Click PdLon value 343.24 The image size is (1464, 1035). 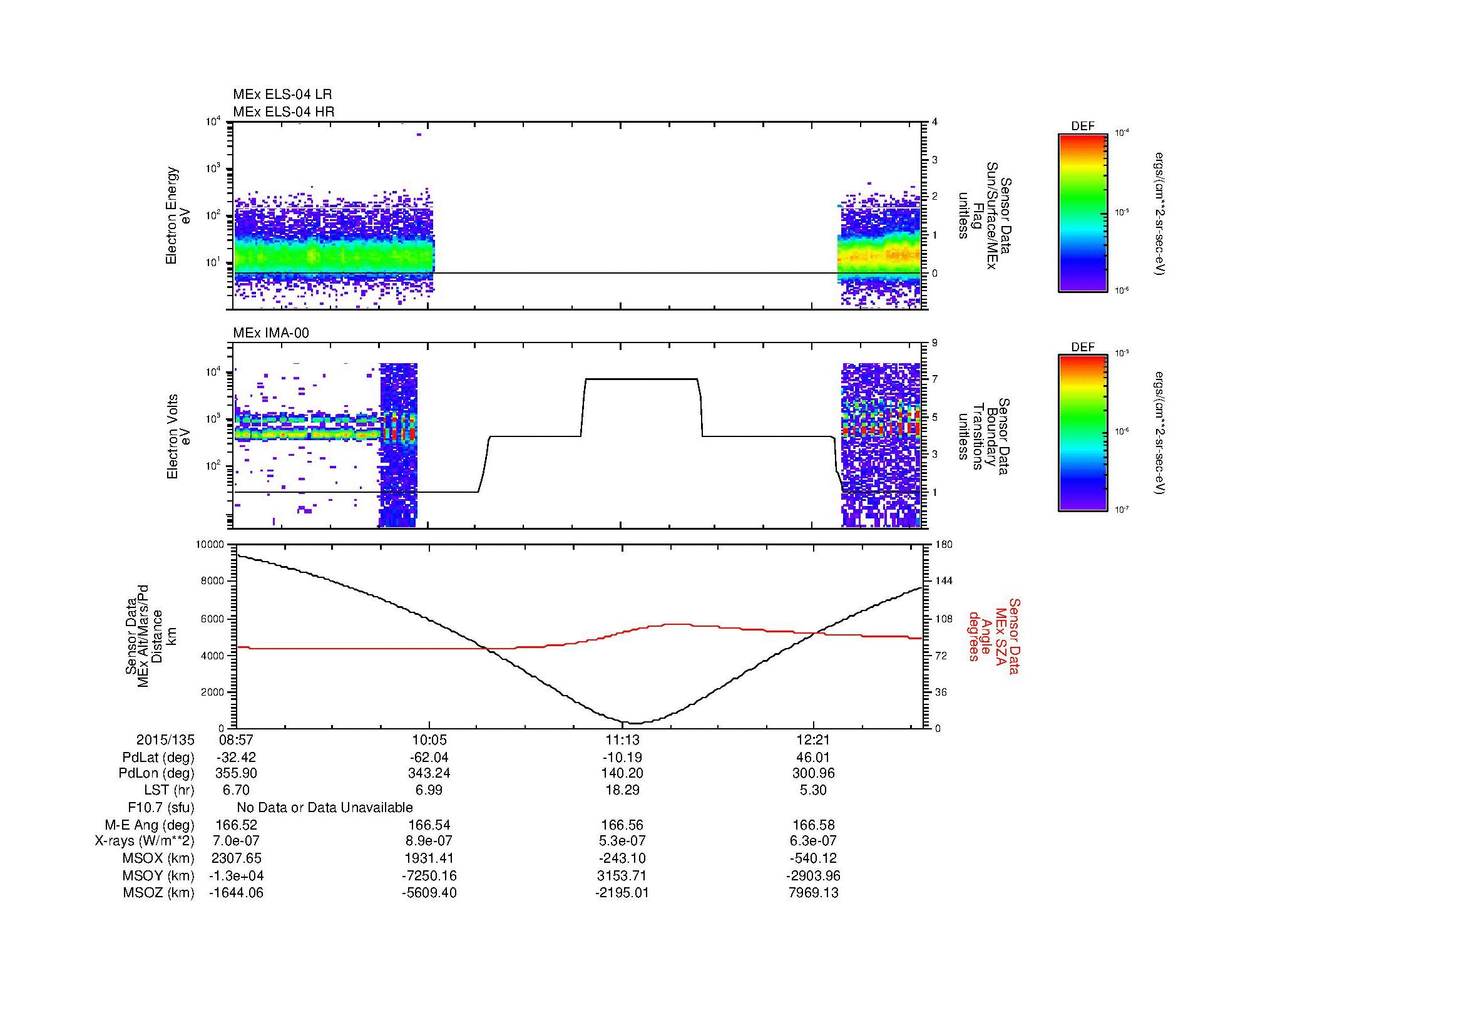(429, 773)
